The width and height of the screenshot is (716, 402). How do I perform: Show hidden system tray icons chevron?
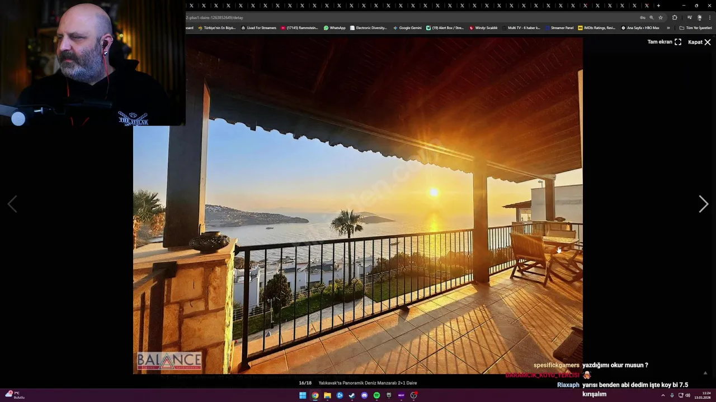(663, 395)
